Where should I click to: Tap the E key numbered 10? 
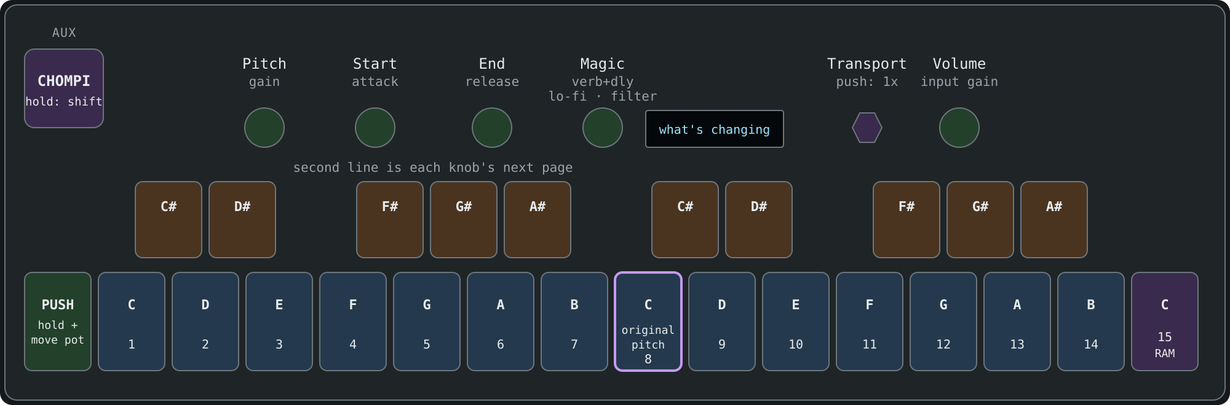pos(796,322)
